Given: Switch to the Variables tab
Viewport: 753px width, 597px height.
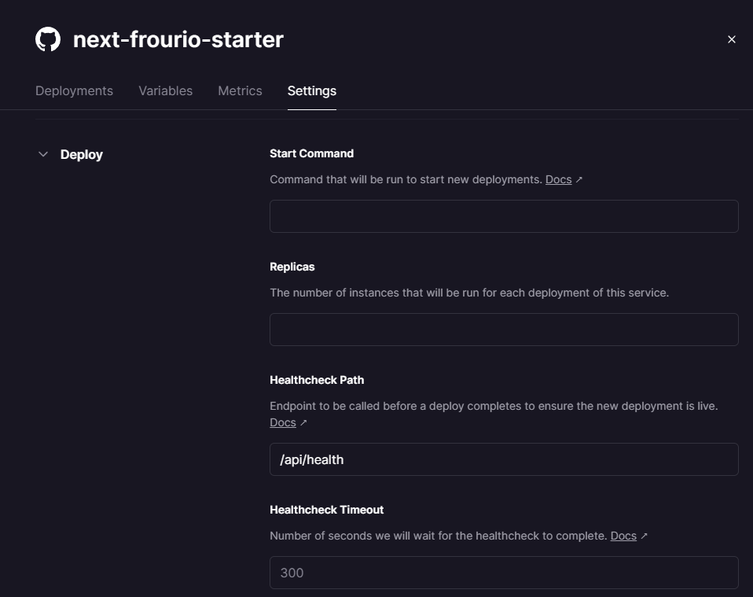Looking at the screenshot, I should pos(165,91).
